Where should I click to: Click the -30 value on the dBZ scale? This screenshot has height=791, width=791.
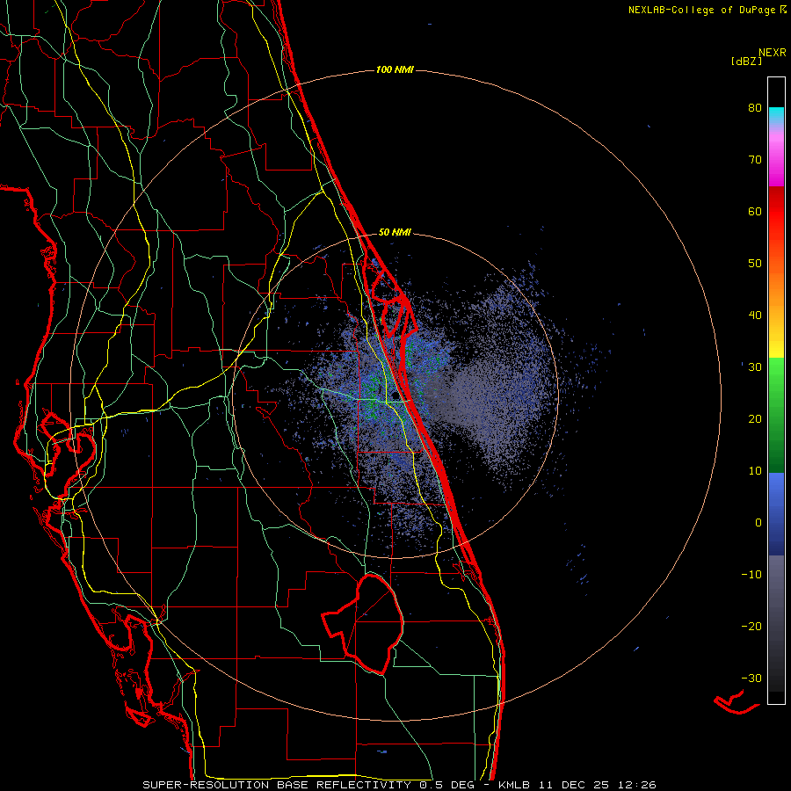751,678
